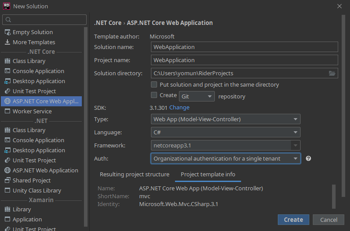Open the Type dropdown showing Web App (Model-View-Controller)
The image size is (350, 231).
225,119
